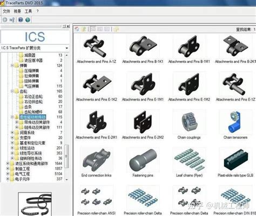Click the belt preview image at bottom left
Image resolution: width=256 pixels, height=216 pixels.
click(35, 204)
